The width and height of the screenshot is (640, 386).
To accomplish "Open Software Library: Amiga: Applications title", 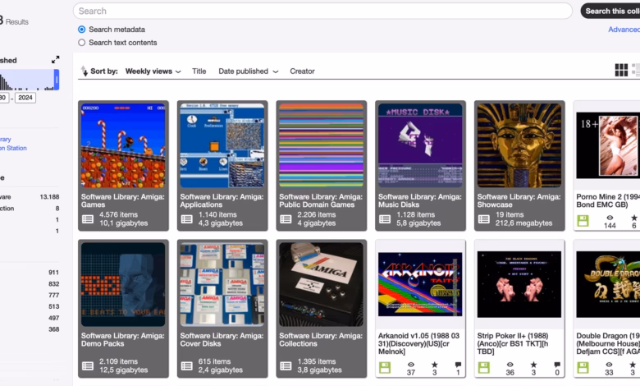I will coord(222,200).
